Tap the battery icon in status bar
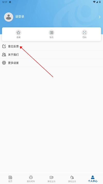 pyautogui.click(x=100, y=2)
